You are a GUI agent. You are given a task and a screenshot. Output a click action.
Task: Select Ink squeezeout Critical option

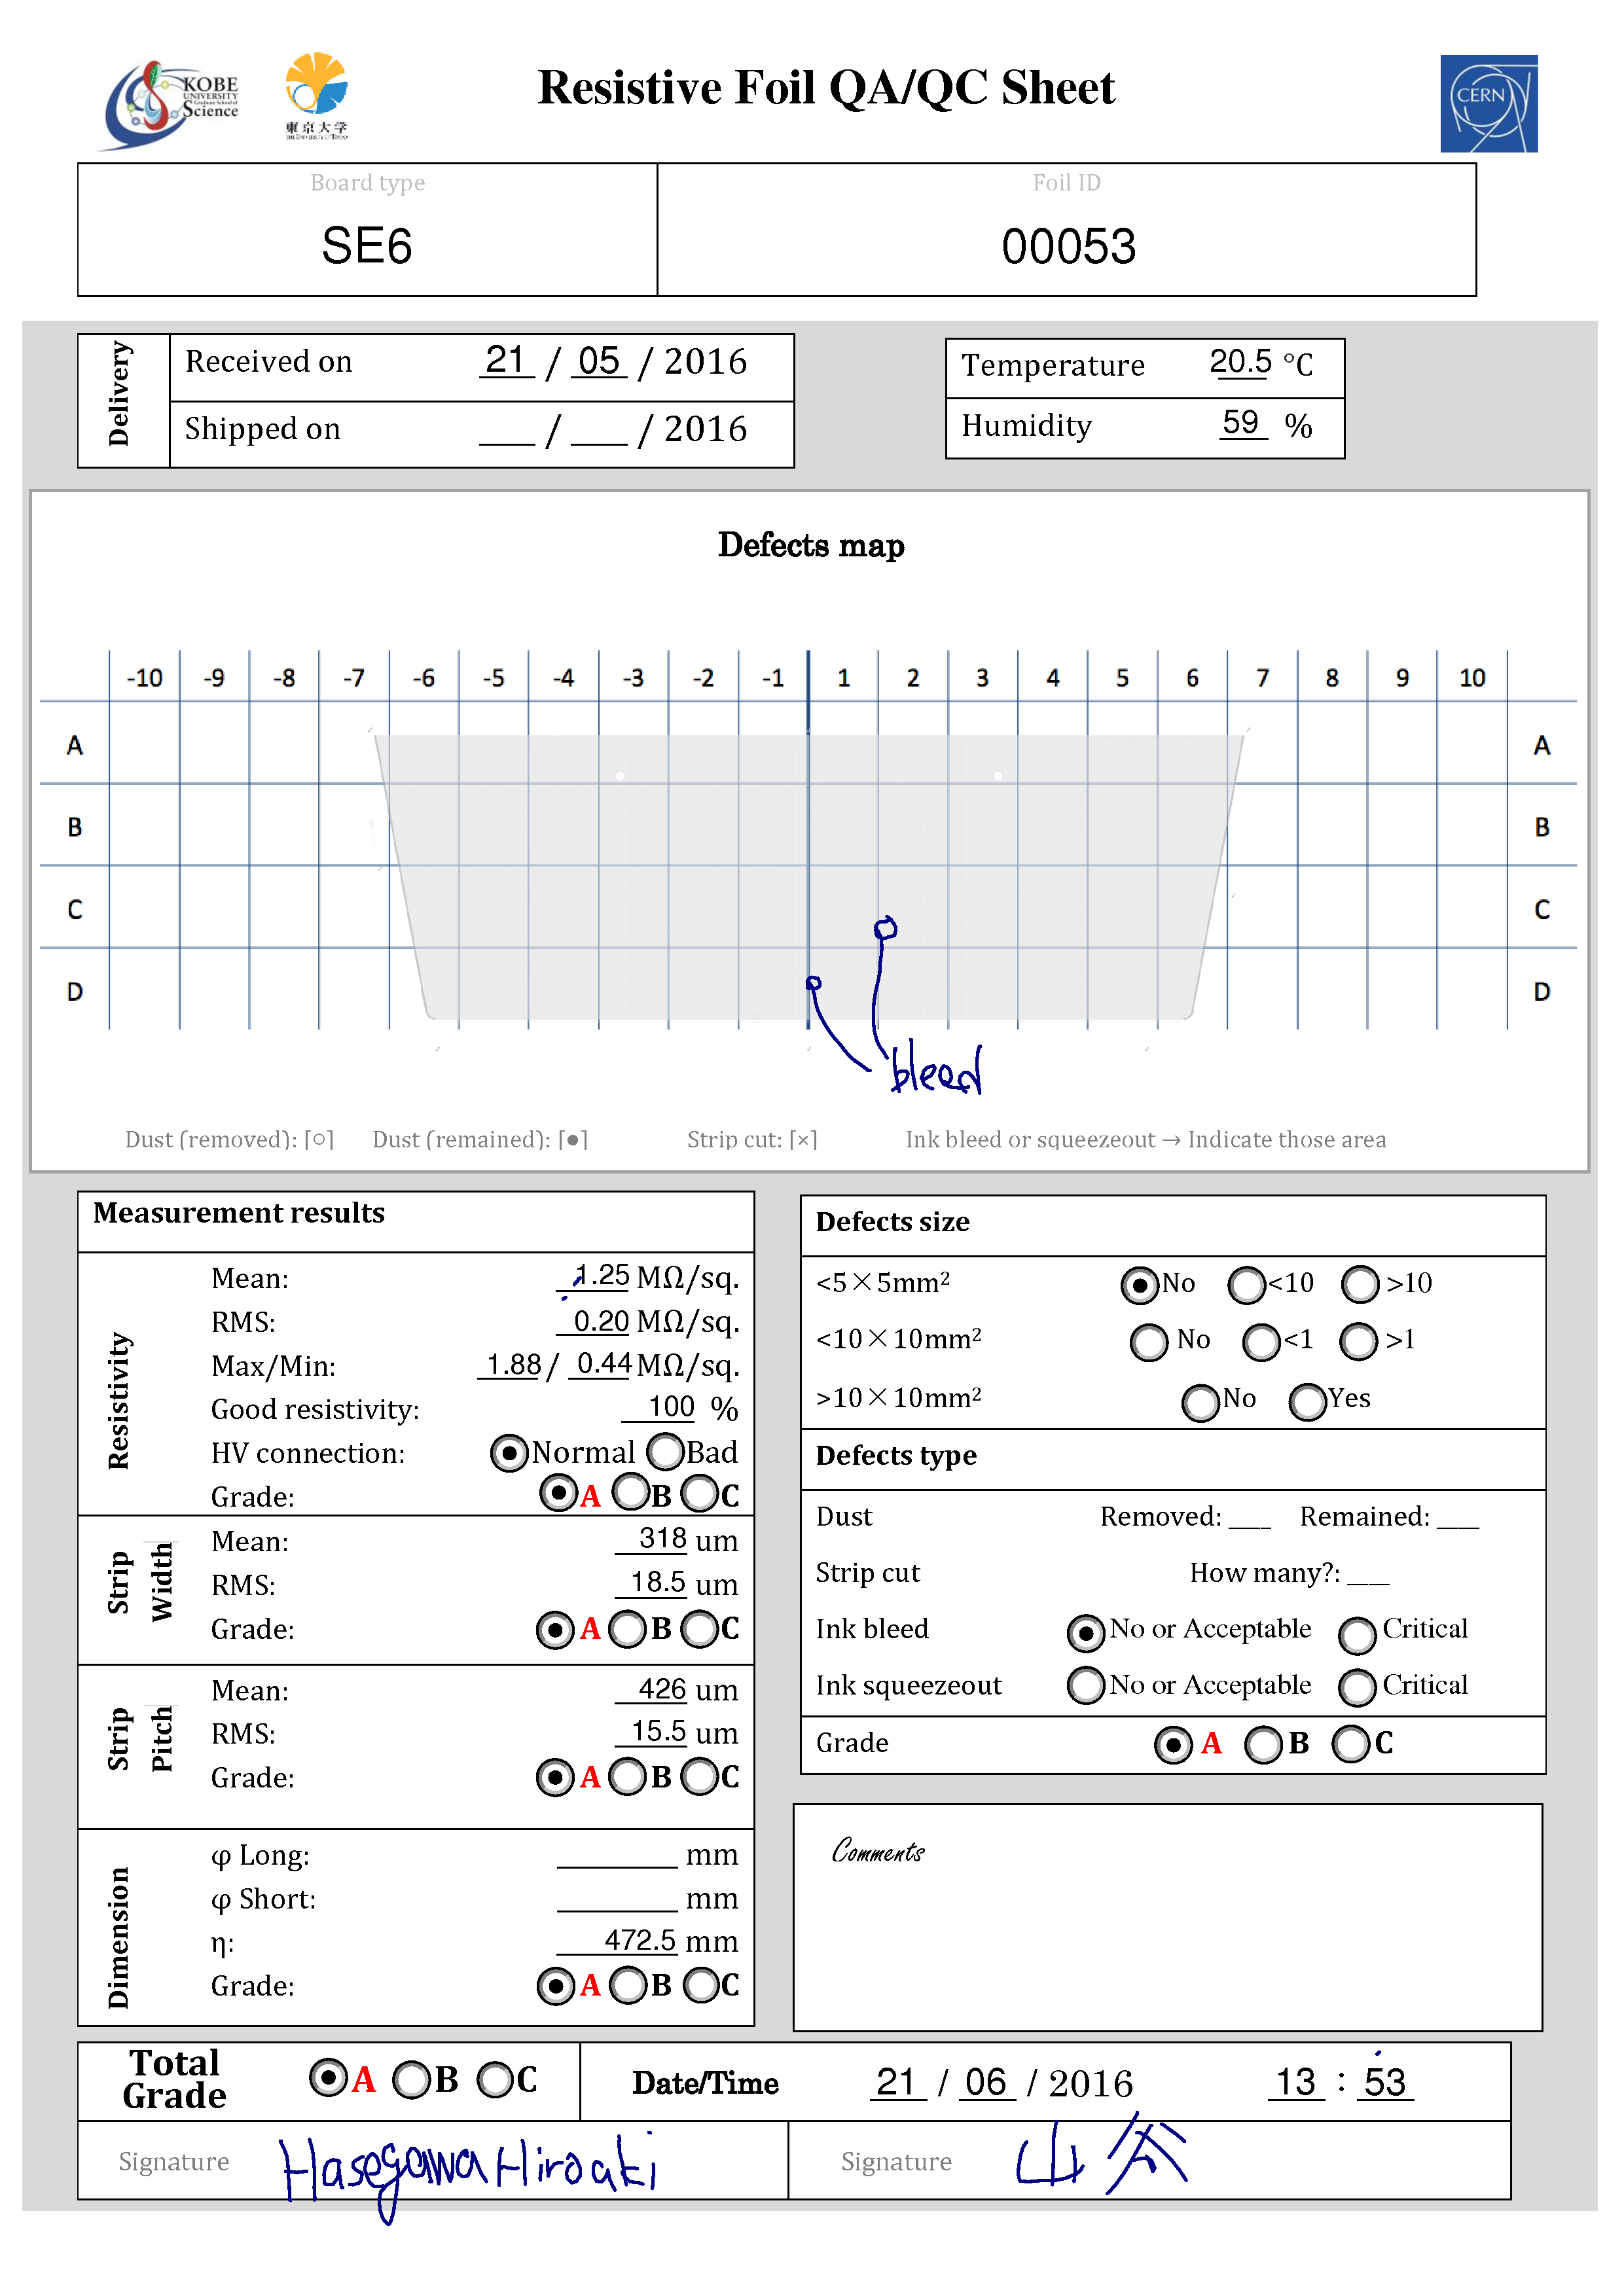(1357, 1687)
